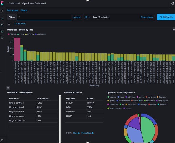Select keystone legend entry
This screenshot has height=143, width=175.
pyautogui.click(x=151, y=97)
